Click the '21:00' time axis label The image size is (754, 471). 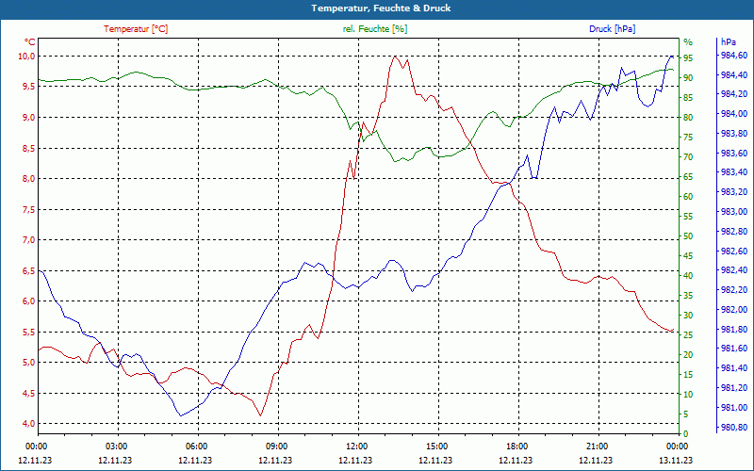pos(598,446)
